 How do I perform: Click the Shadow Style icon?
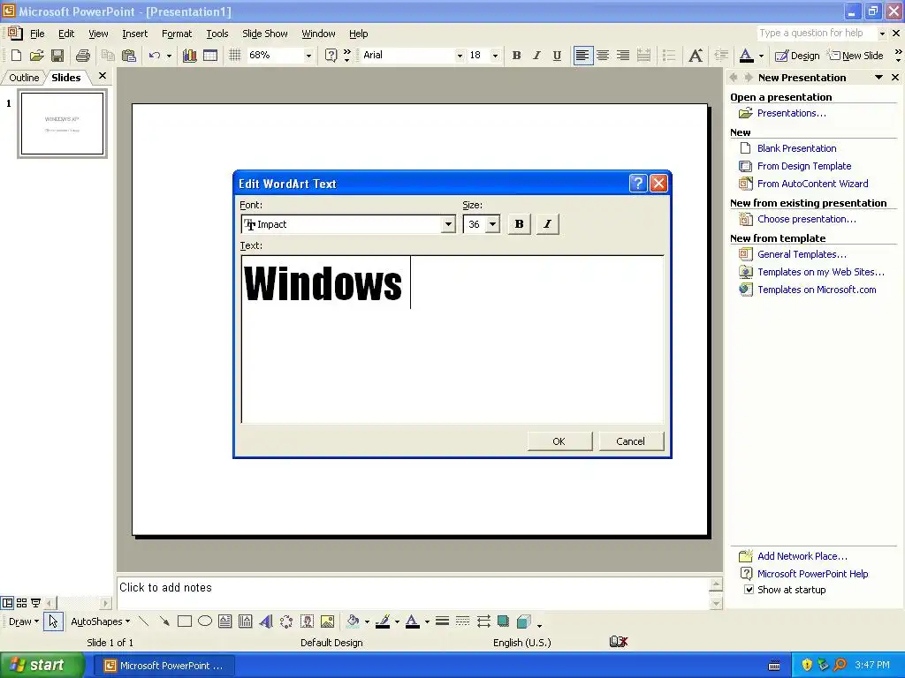(x=503, y=621)
